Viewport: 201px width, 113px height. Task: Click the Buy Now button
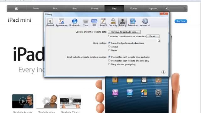pos(181,21)
